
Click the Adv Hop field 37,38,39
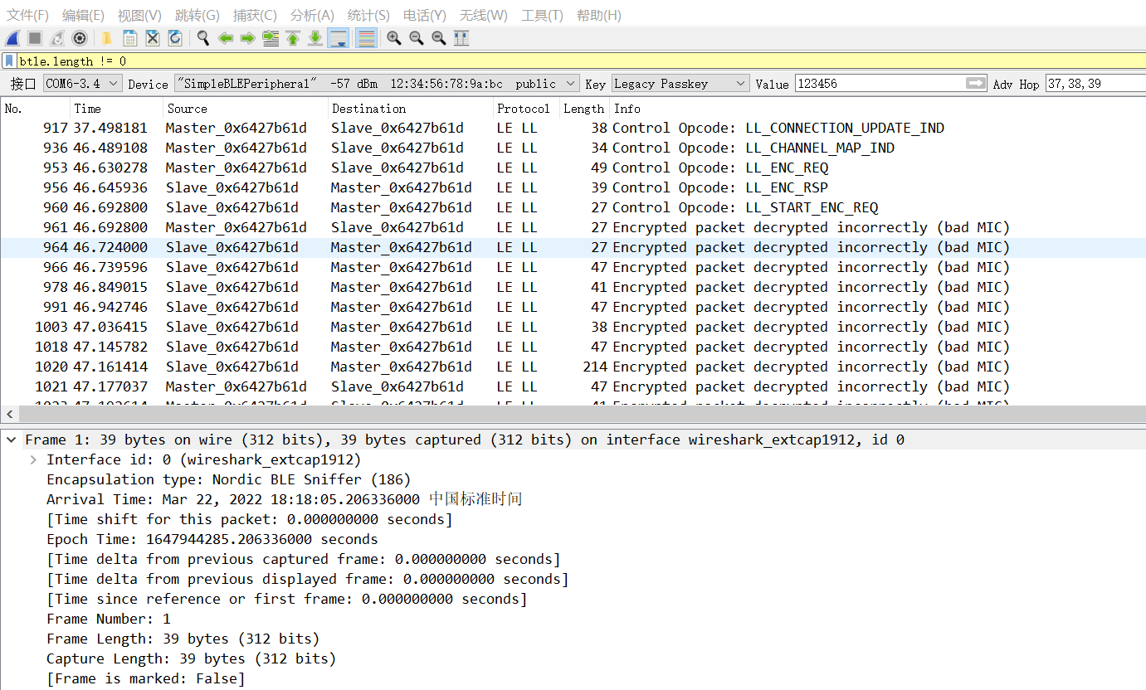(x=1095, y=83)
